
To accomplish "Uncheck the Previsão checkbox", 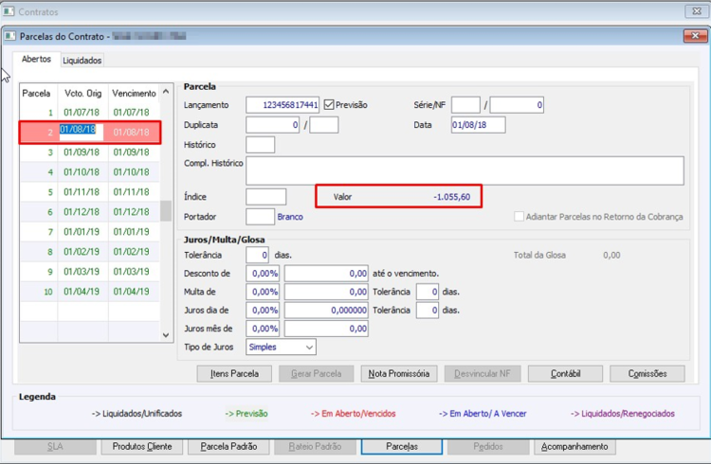I will coord(329,105).
